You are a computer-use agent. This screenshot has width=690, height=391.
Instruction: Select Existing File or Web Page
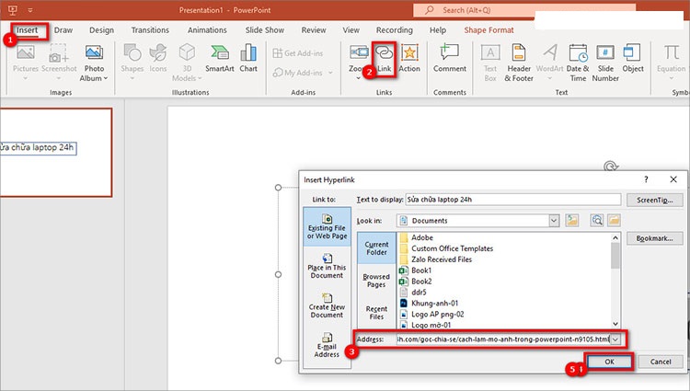[x=327, y=227]
